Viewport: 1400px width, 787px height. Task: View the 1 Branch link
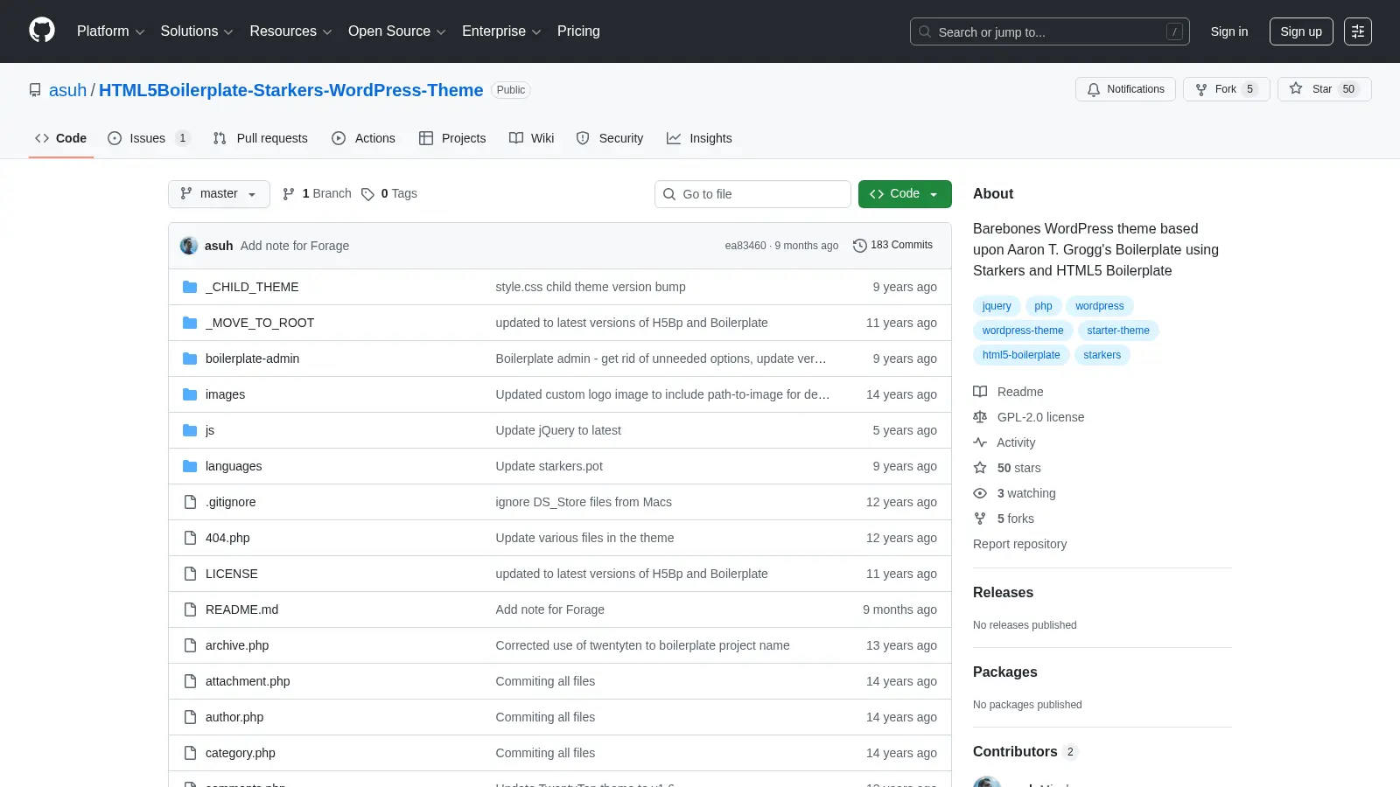317,194
